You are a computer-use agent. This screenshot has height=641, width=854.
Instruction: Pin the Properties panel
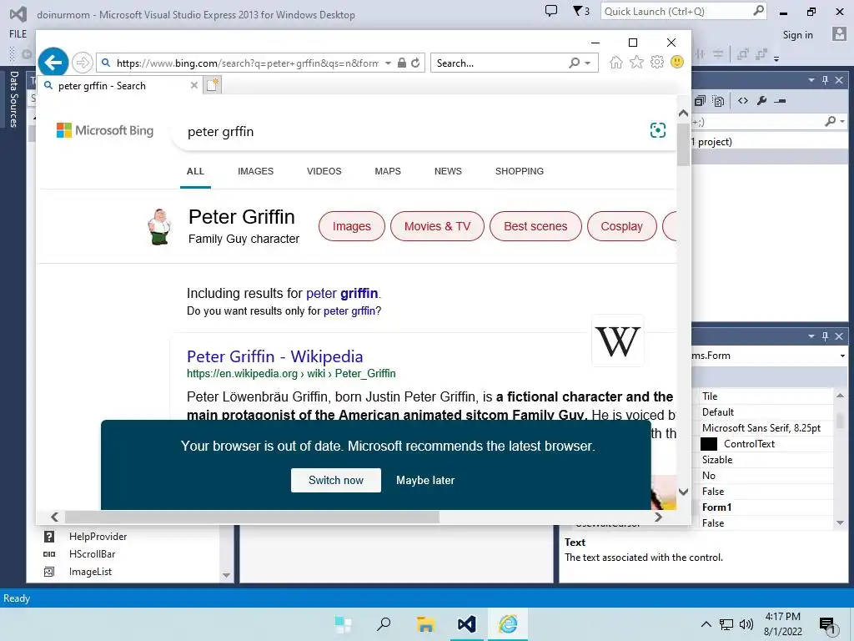coord(825,336)
